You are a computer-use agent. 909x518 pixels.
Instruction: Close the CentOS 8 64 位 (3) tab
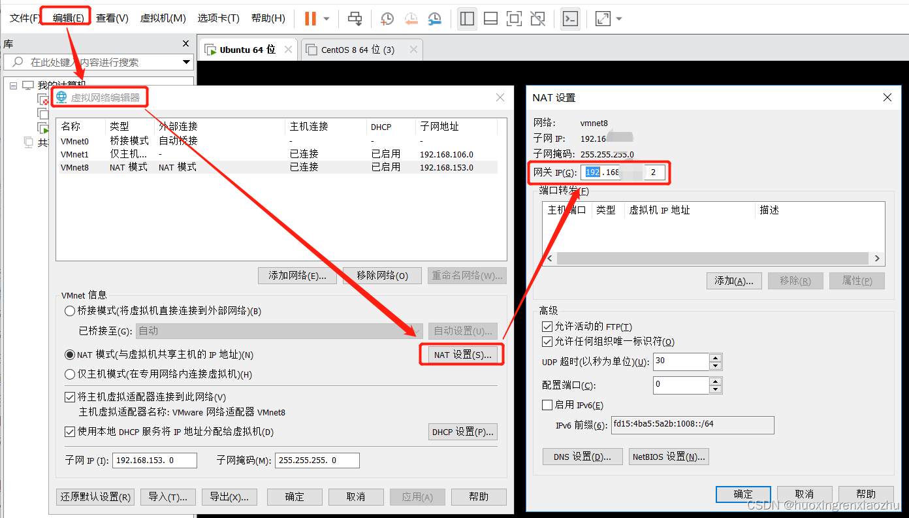coord(413,50)
